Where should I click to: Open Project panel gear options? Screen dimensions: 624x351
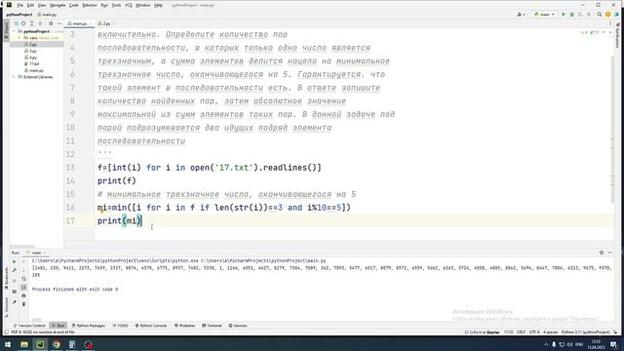[x=51, y=23]
